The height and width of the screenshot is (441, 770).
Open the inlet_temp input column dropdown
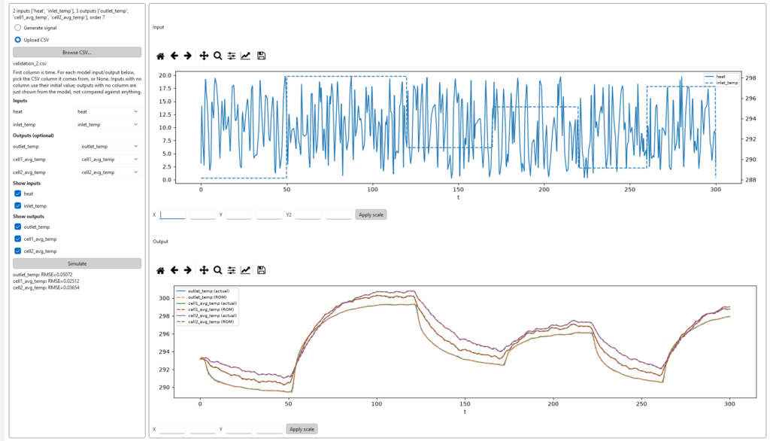[108, 124]
